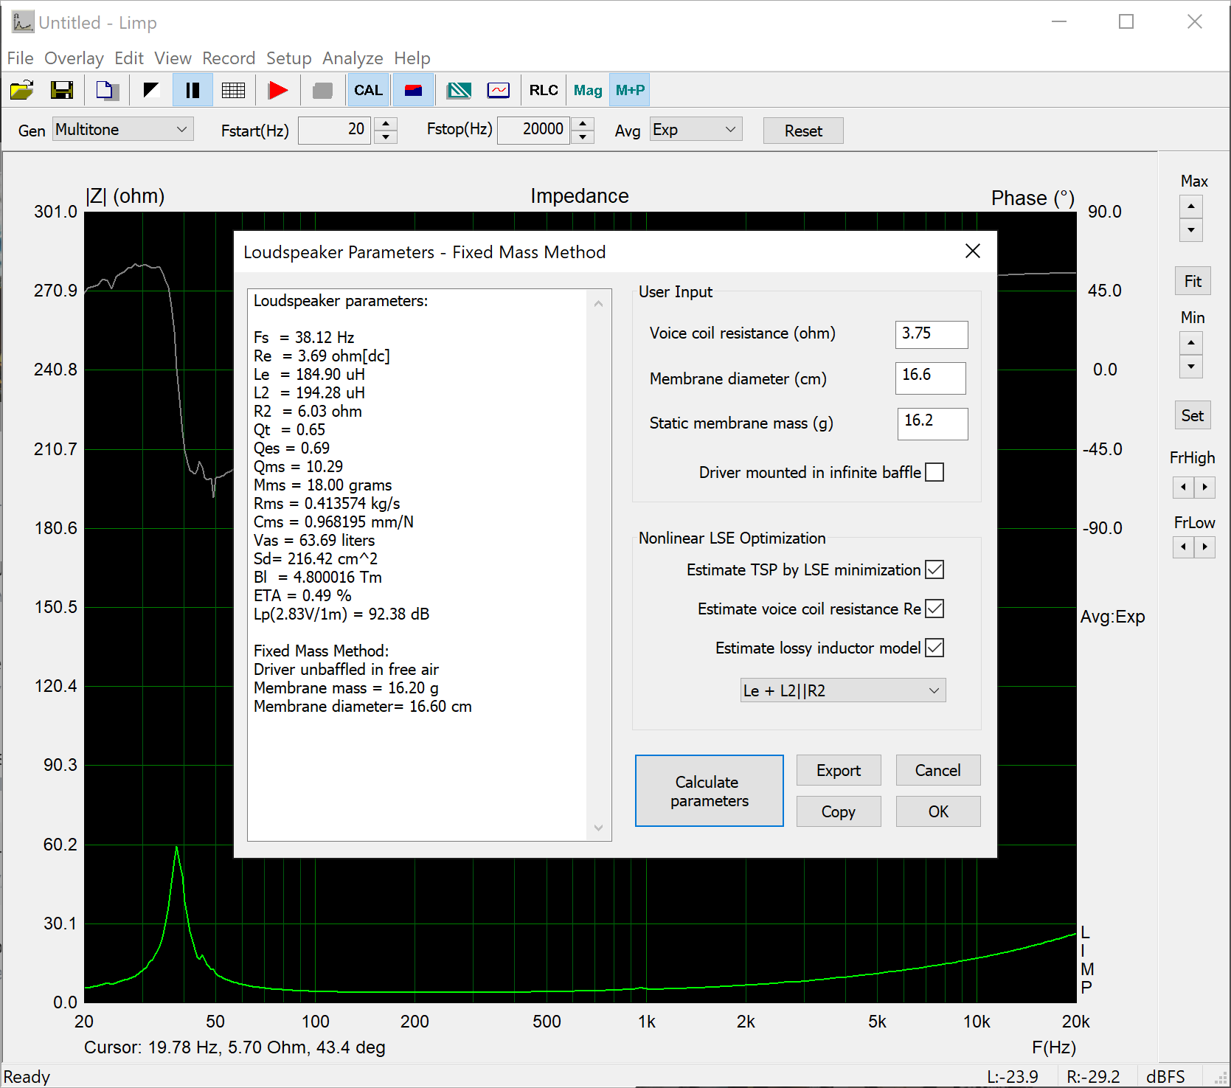The height and width of the screenshot is (1088, 1231).
Task: Click the CAL calibration toolbar button
Action: pyautogui.click(x=368, y=90)
